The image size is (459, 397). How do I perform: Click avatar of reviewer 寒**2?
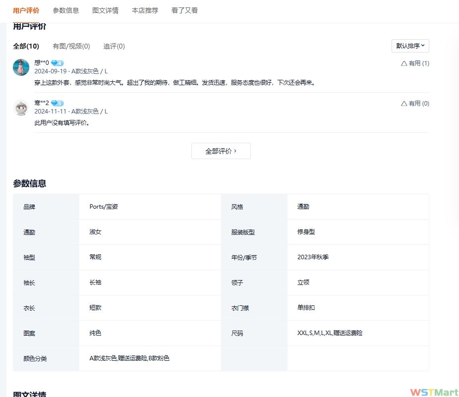(x=21, y=108)
